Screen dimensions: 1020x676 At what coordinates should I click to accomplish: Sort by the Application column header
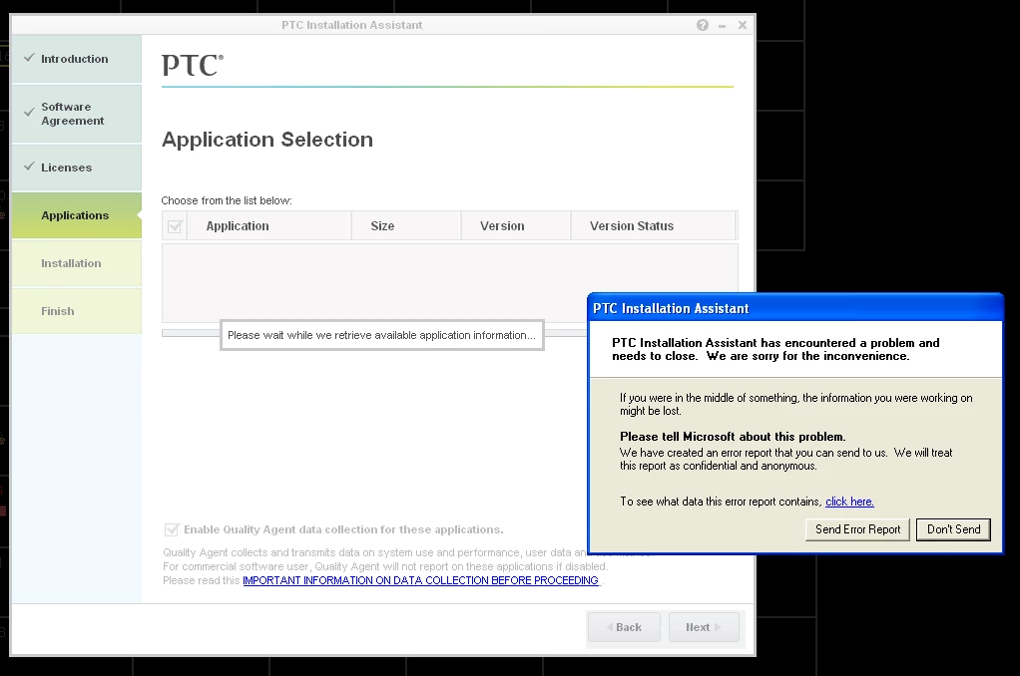(x=268, y=226)
